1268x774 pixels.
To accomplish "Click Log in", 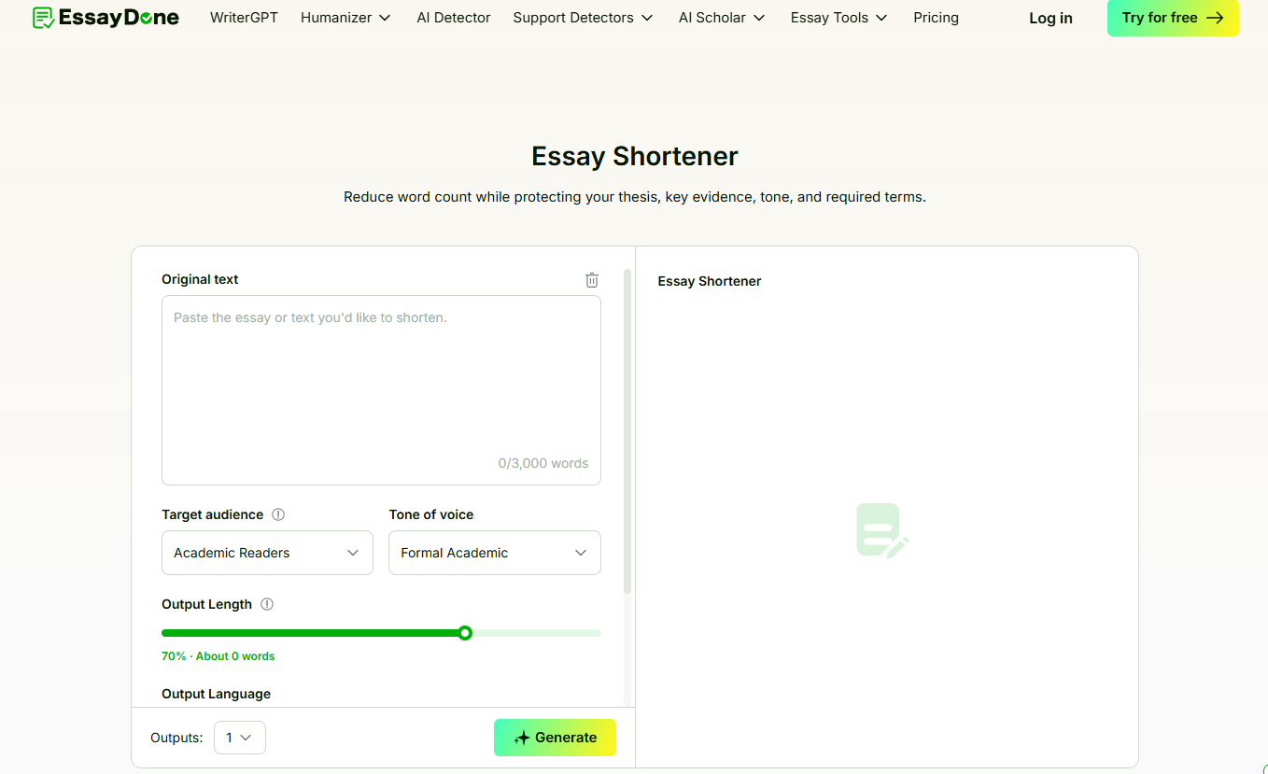I will pyautogui.click(x=1050, y=18).
